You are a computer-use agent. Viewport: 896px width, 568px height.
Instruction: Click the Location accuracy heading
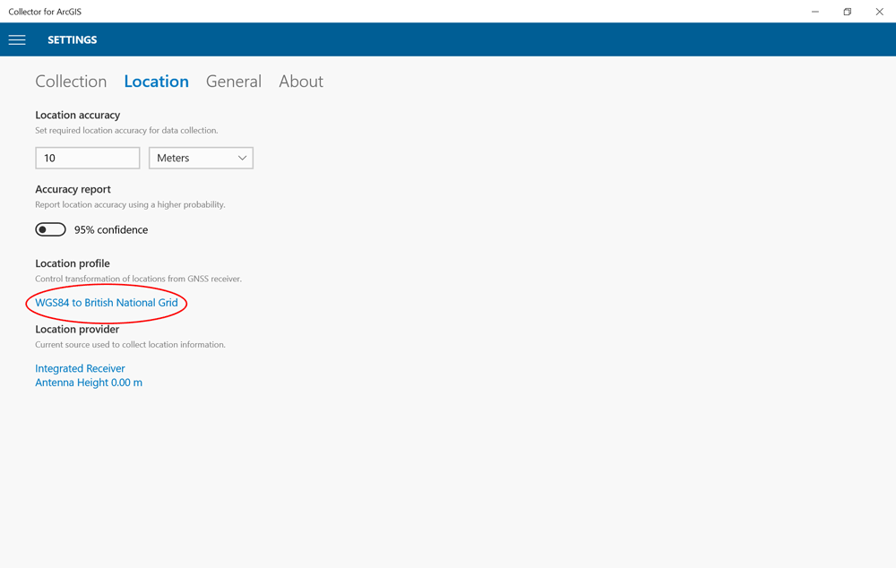tap(78, 115)
